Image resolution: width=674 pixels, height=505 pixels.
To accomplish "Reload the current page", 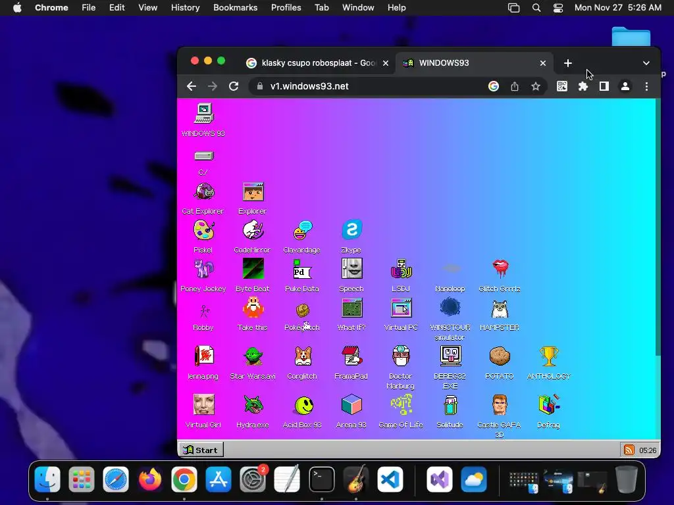I will click(x=234, y=86).
